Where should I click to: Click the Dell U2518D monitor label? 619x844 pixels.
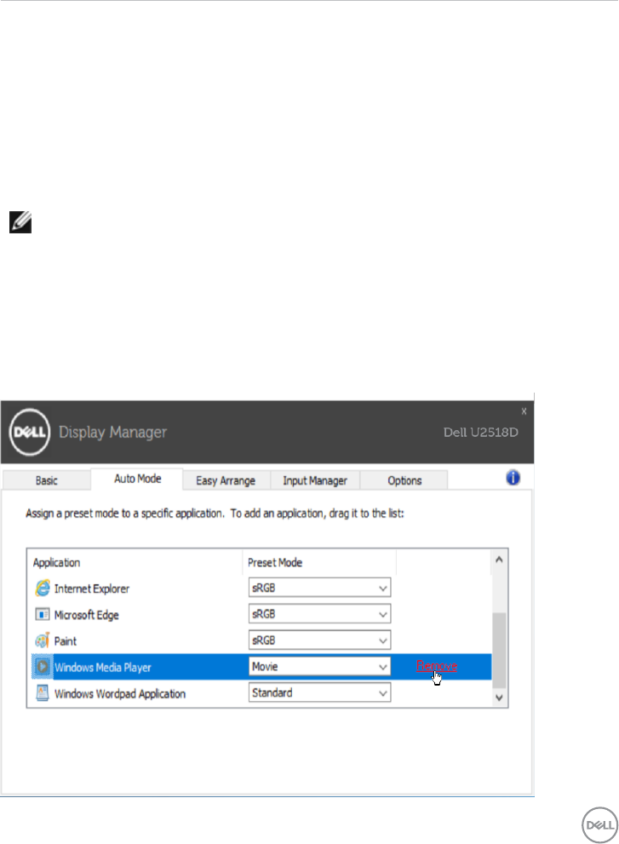click(x=481, y=433)
